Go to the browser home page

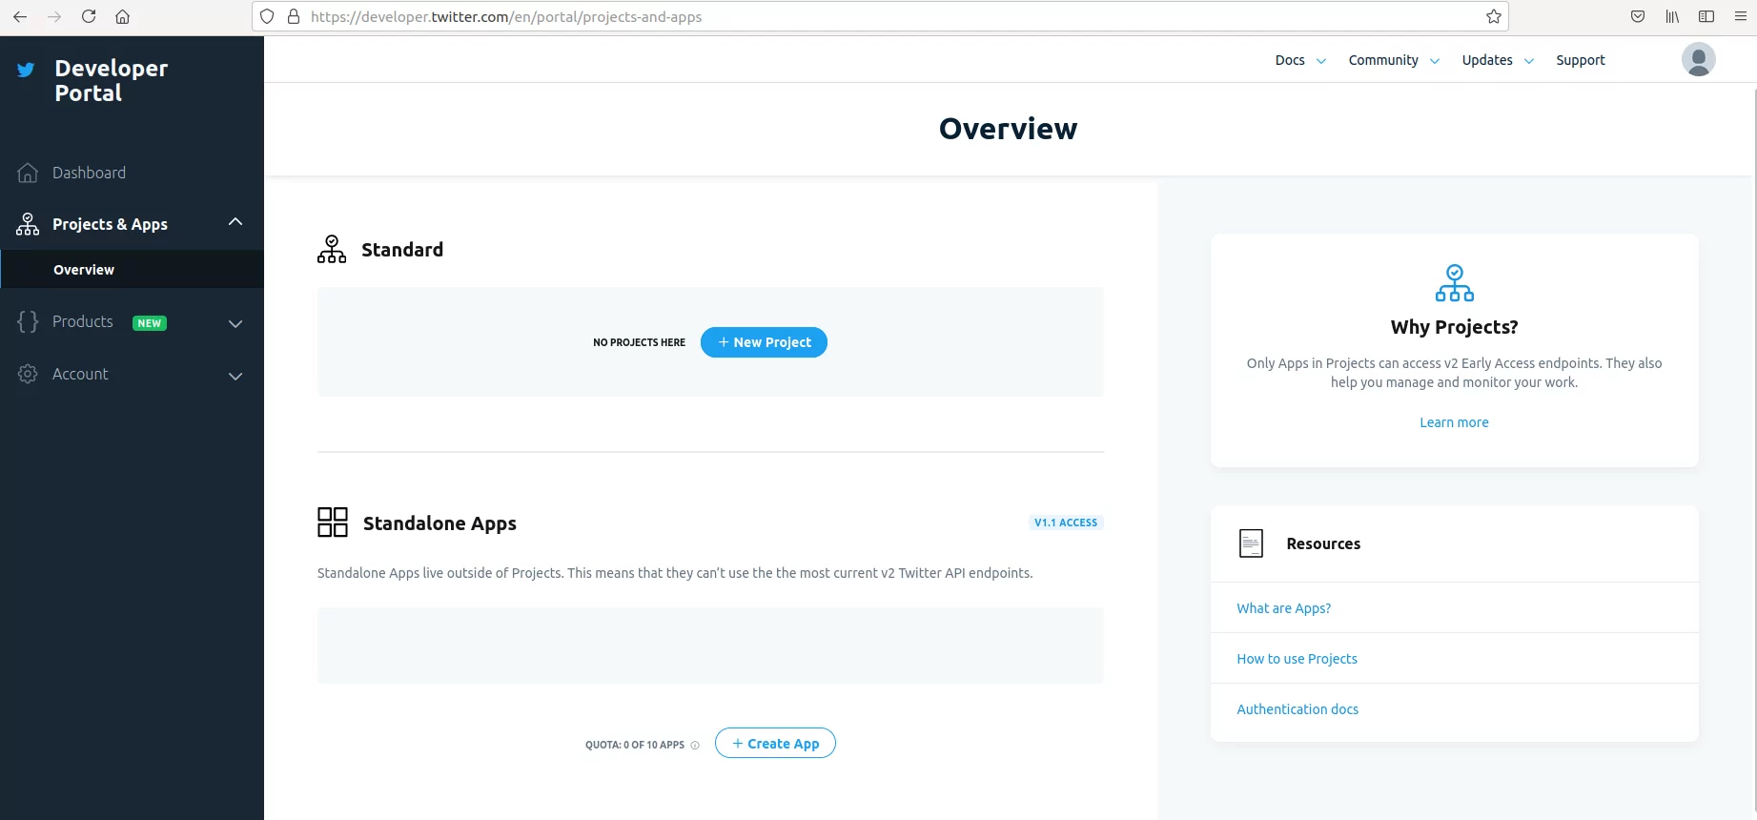(122, 16)
